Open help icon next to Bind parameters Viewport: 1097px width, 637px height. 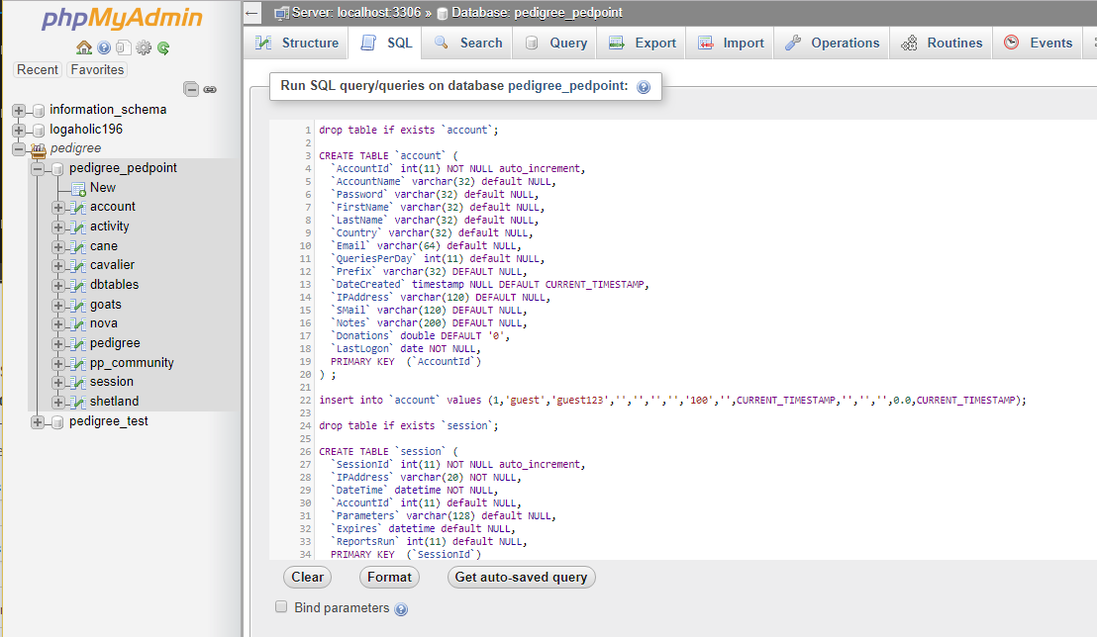401,609
